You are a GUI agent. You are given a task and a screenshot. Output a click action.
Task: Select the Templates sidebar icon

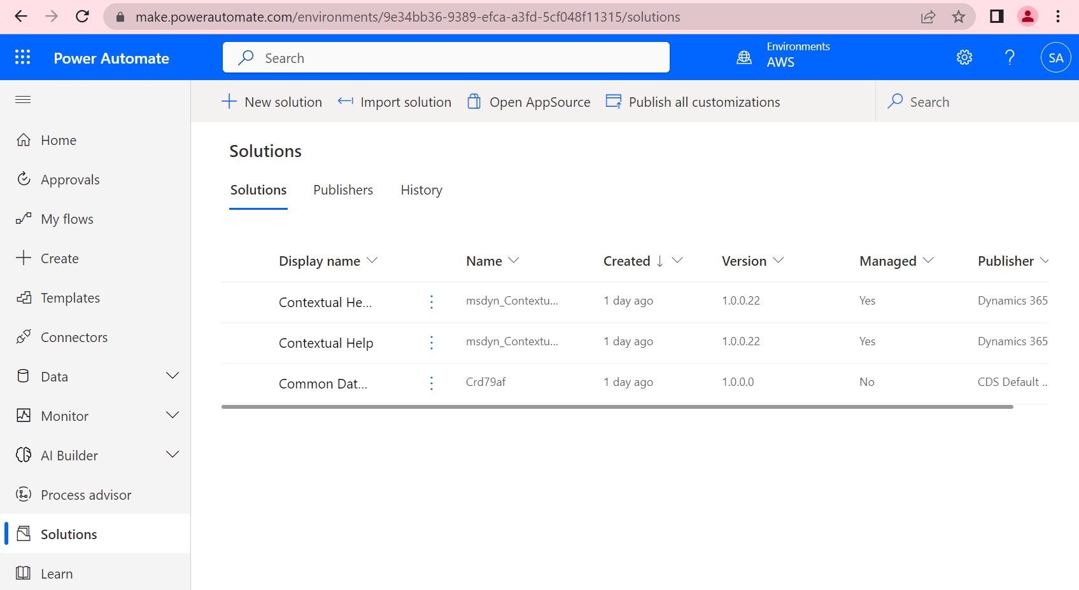point(24,297)
